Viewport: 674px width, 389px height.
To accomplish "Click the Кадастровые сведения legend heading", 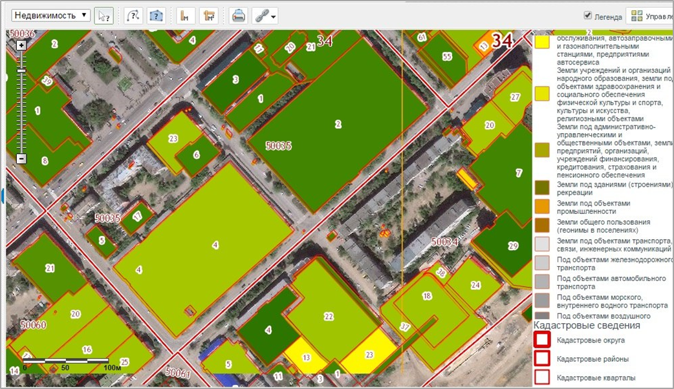I will click(x=587, y=326).
